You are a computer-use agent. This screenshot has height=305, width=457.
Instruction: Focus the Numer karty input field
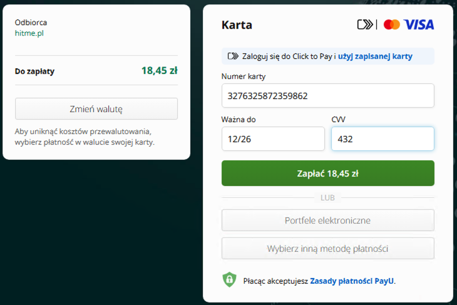[327, 96]
